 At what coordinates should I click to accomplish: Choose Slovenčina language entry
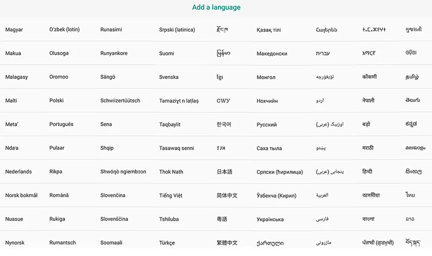(x=113, y=195)
